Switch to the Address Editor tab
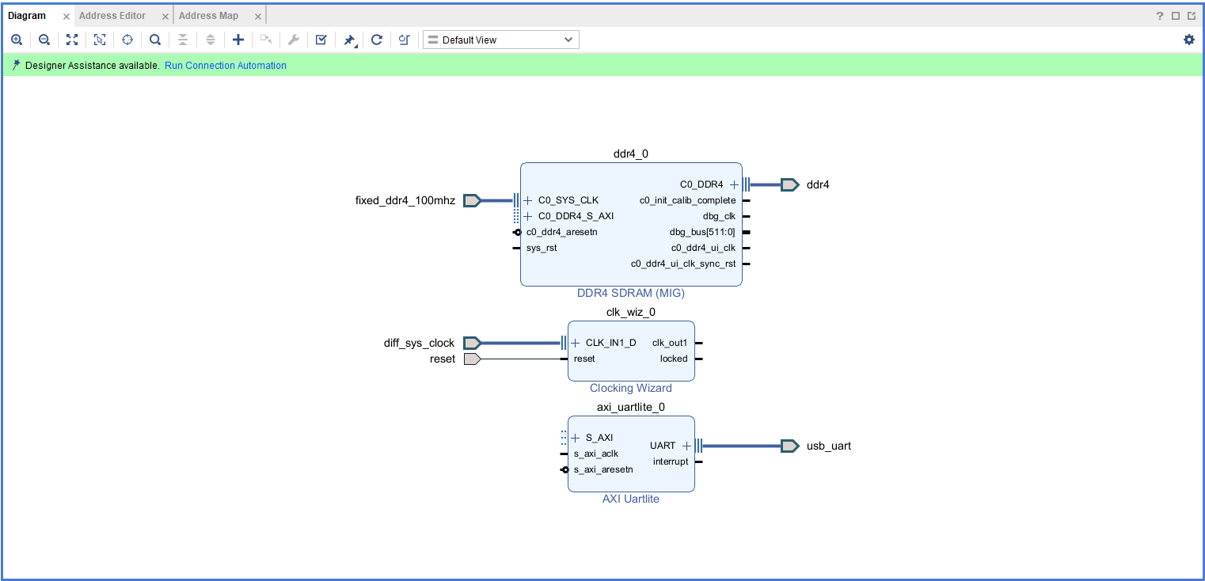Viewport: 1205px width, 581px height. pos(112,16)
